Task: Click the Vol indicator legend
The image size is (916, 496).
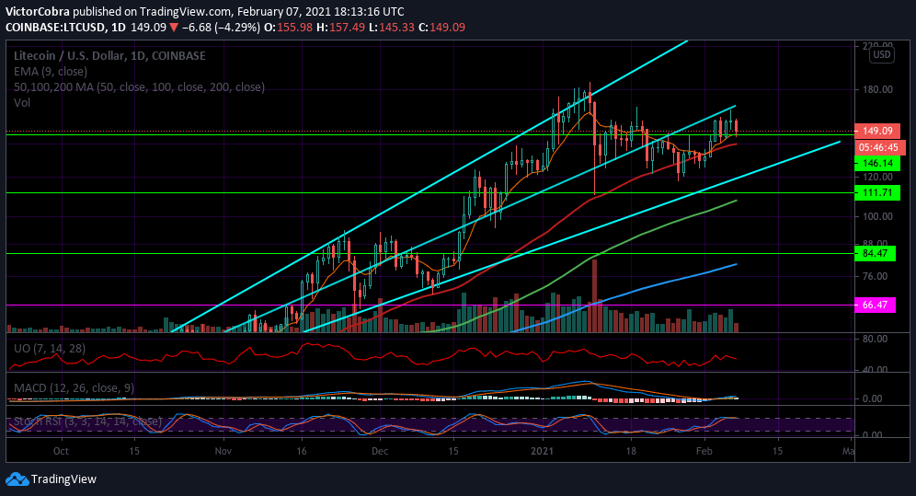Action: tap(22, 103)
